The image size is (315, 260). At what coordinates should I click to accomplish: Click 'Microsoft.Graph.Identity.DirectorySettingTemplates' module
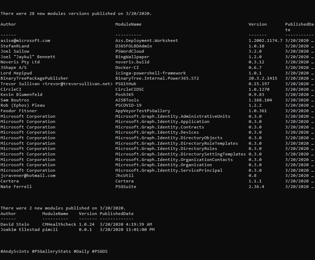coord(180,154)
